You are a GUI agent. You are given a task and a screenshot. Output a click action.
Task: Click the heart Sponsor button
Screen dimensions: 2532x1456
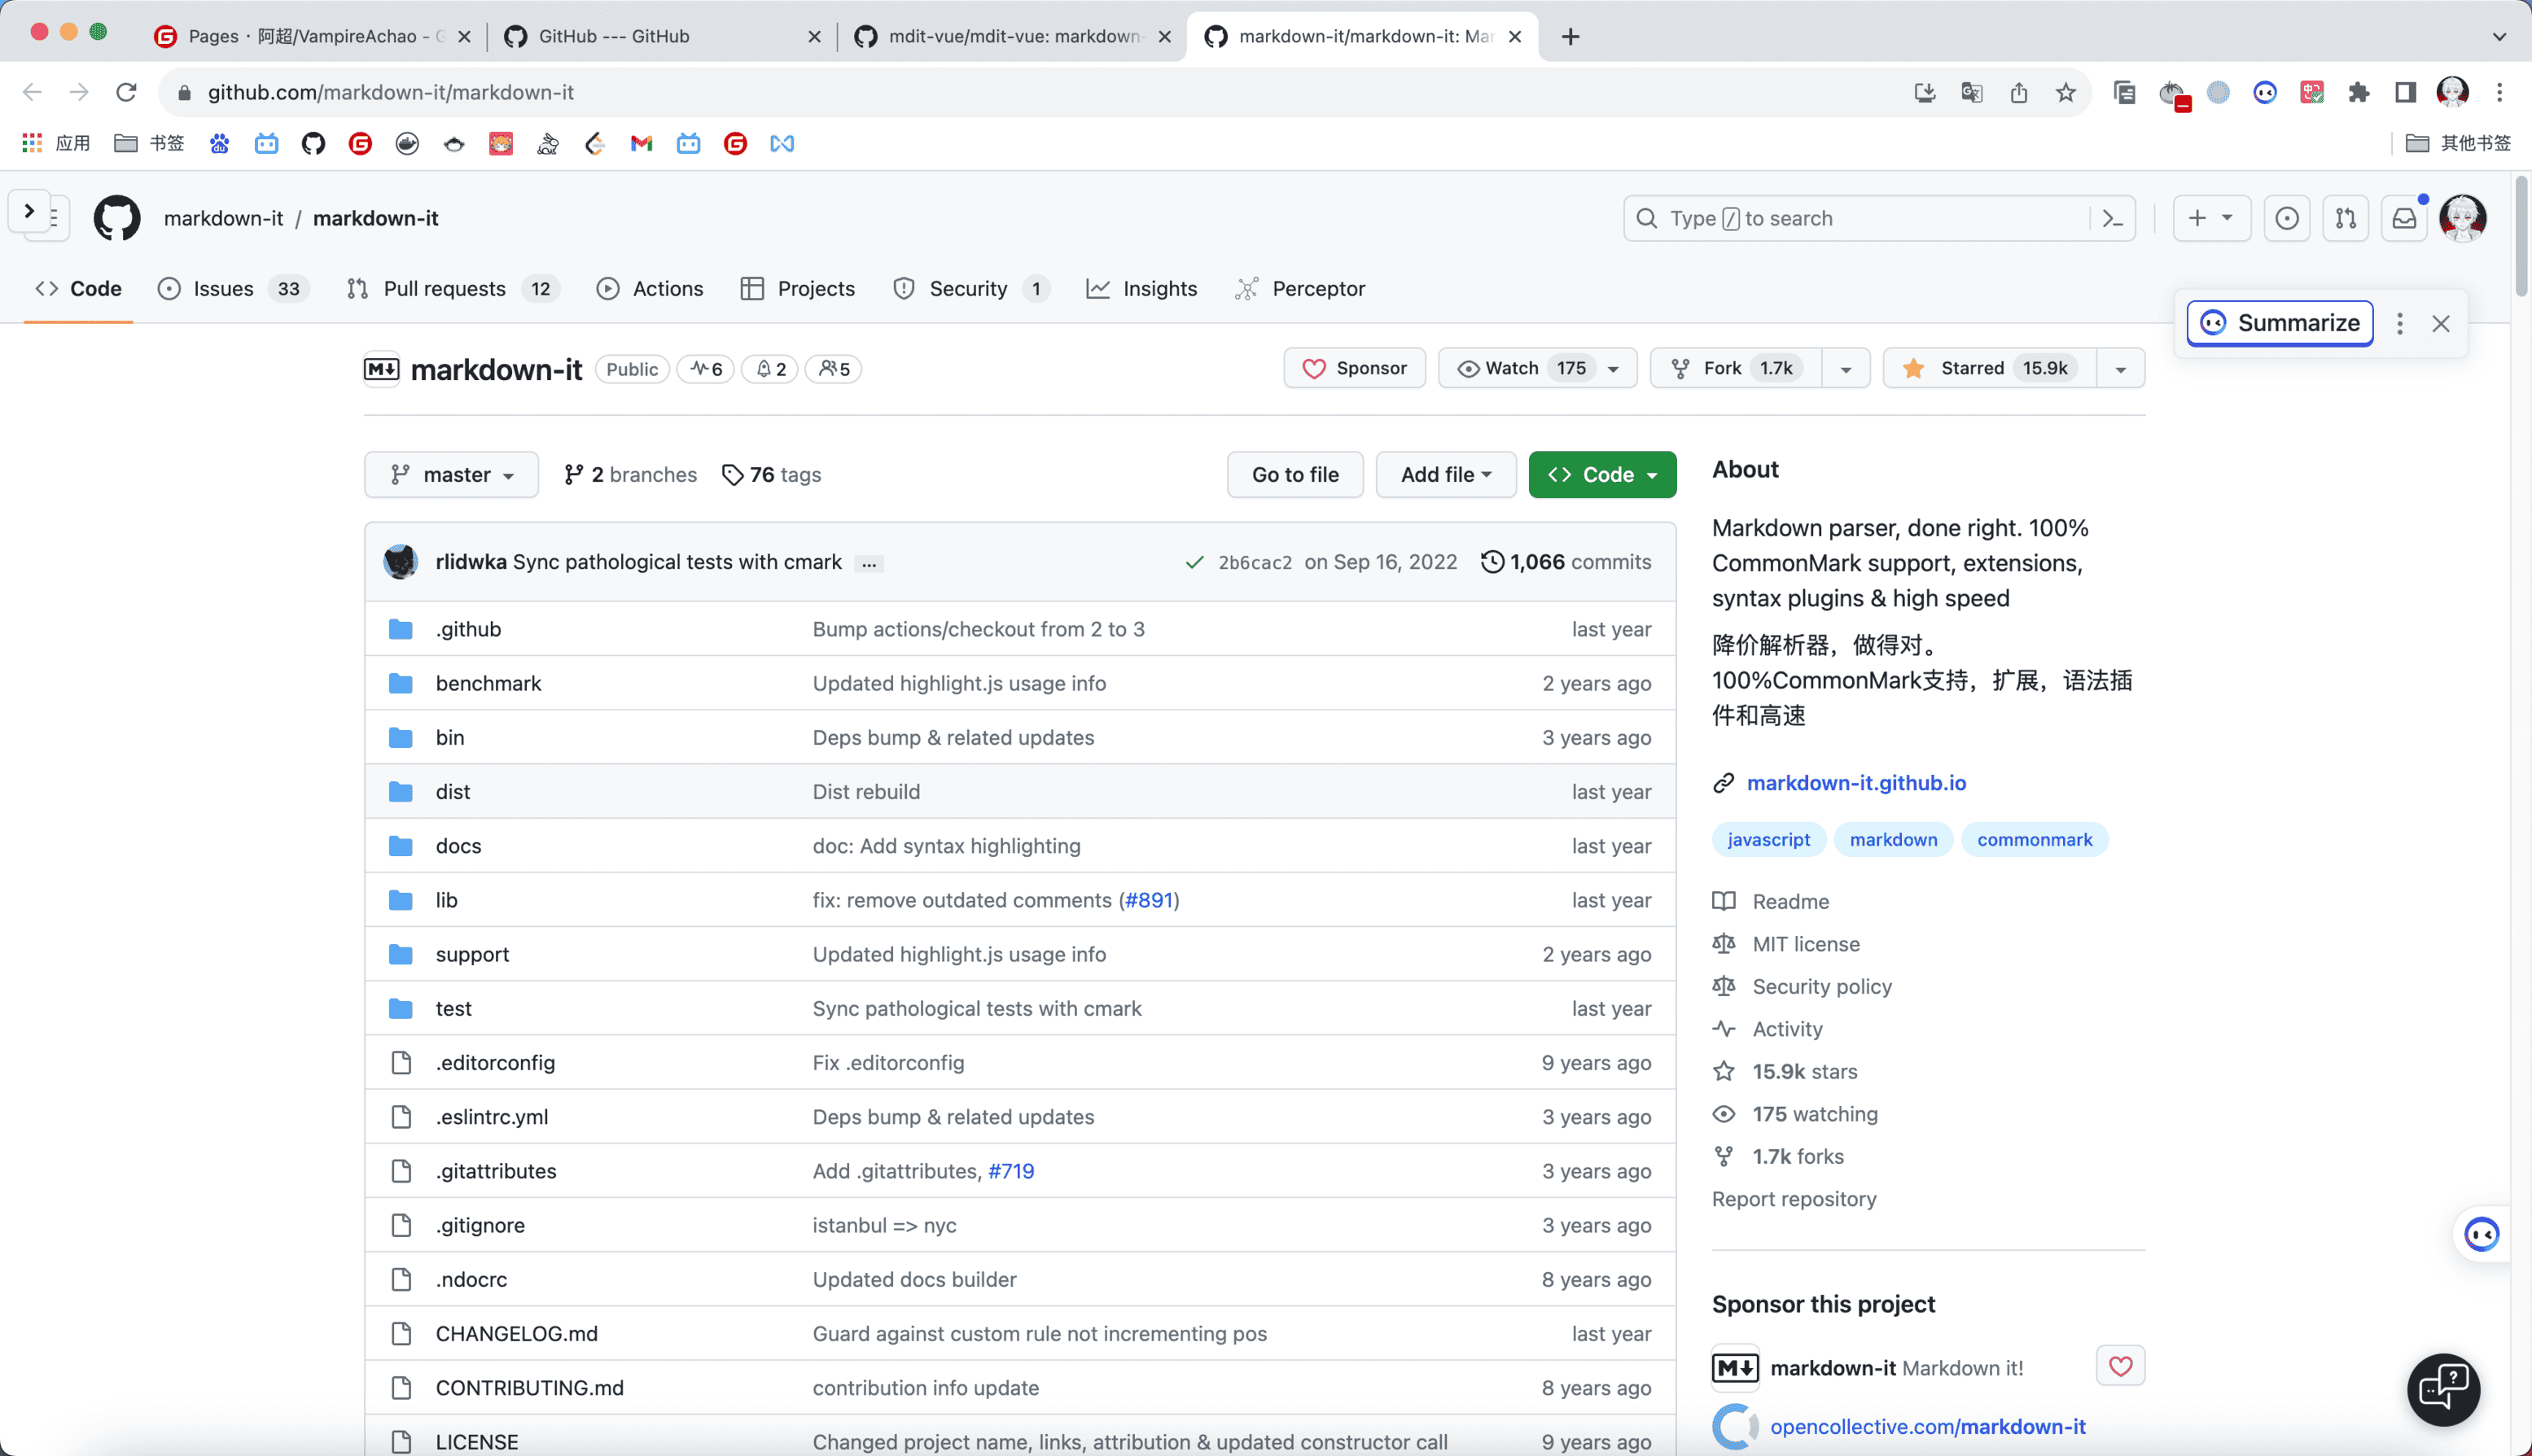click(1354, 368)
